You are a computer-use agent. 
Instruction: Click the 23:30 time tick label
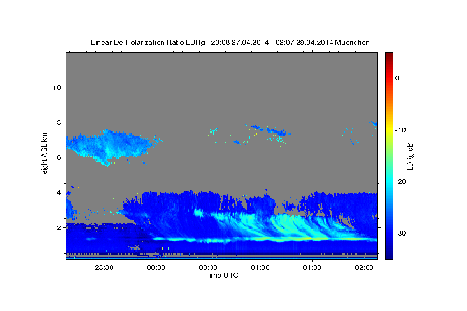tap(104, 267)
